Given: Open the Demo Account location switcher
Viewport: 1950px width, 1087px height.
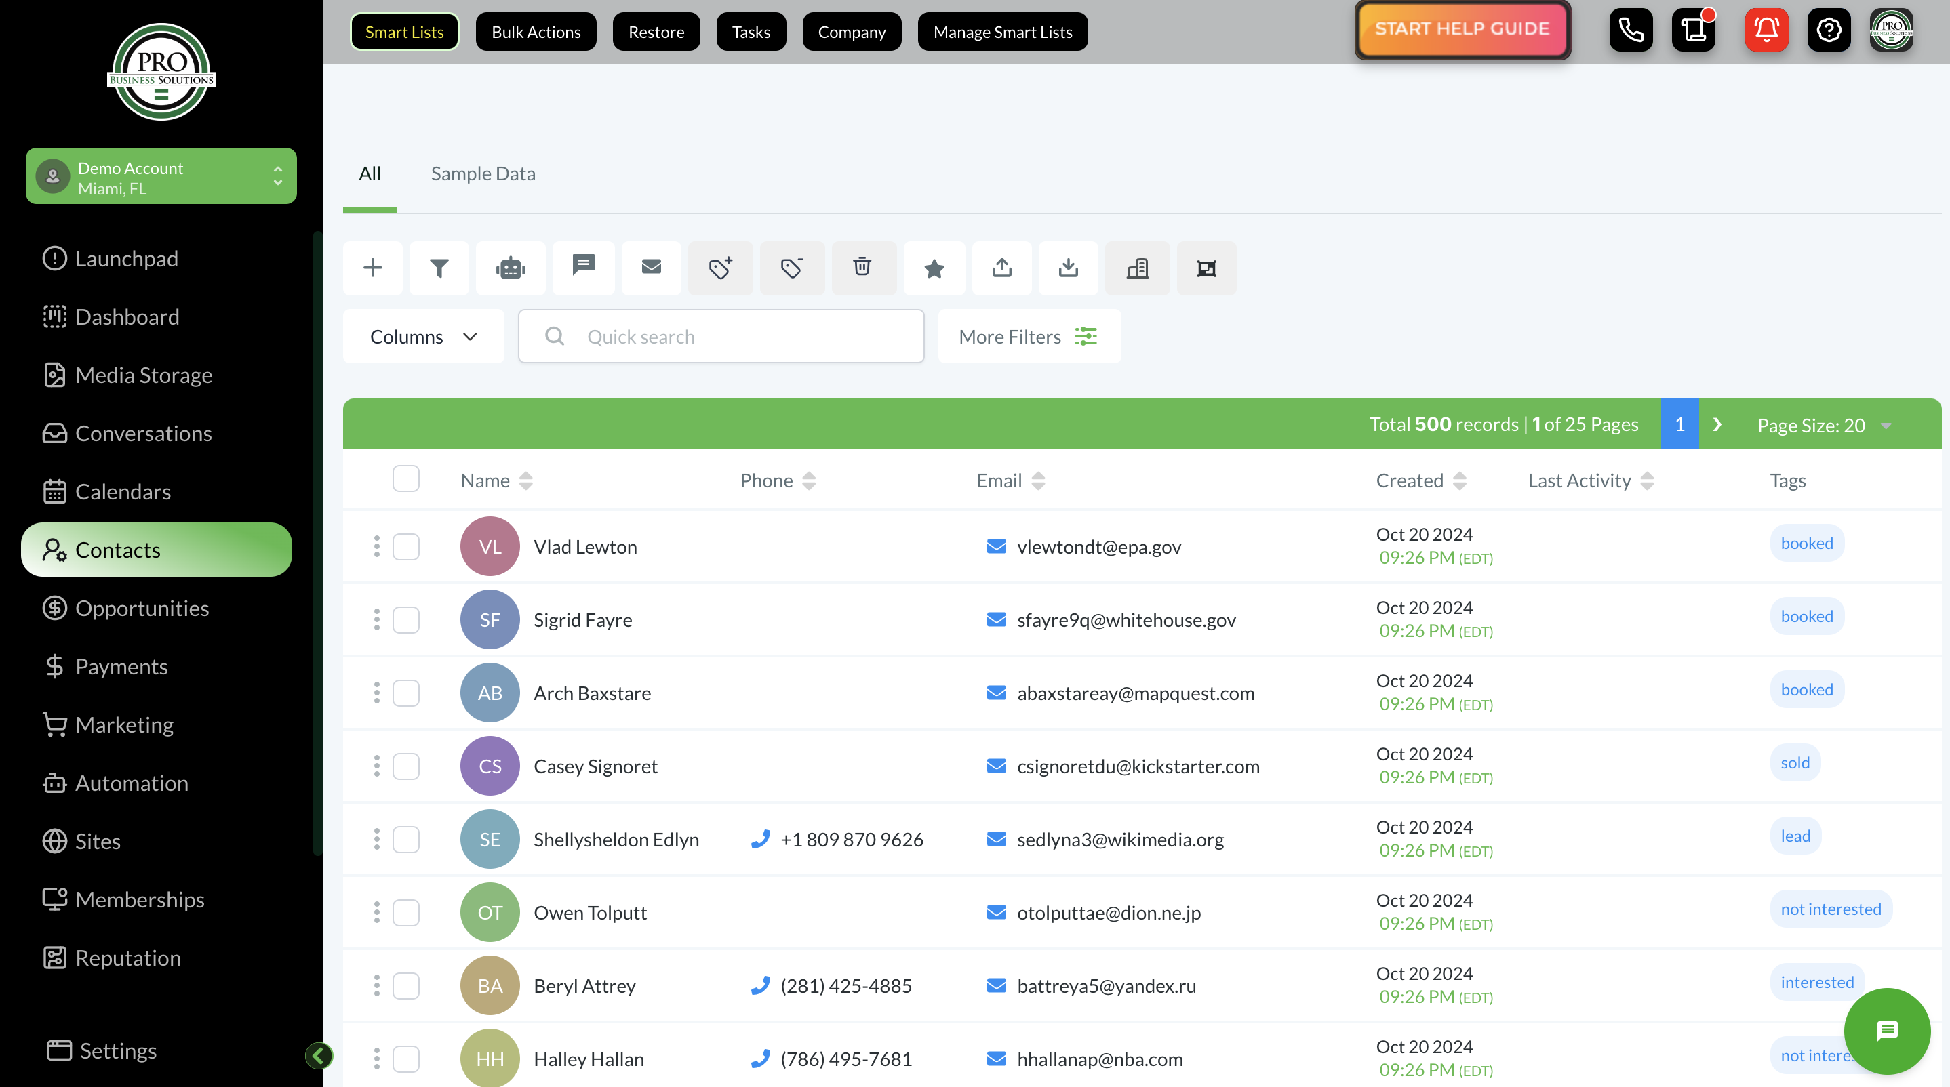Looking at the screenshot, I should tap(161, 177).
